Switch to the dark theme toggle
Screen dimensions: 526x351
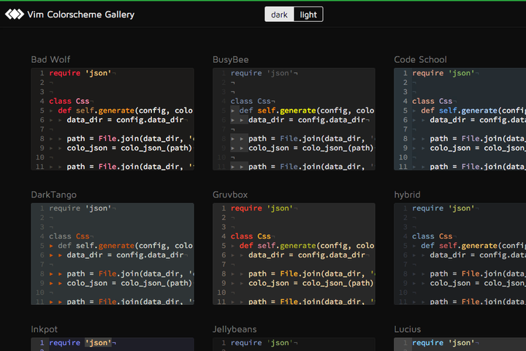coord(279,15)
